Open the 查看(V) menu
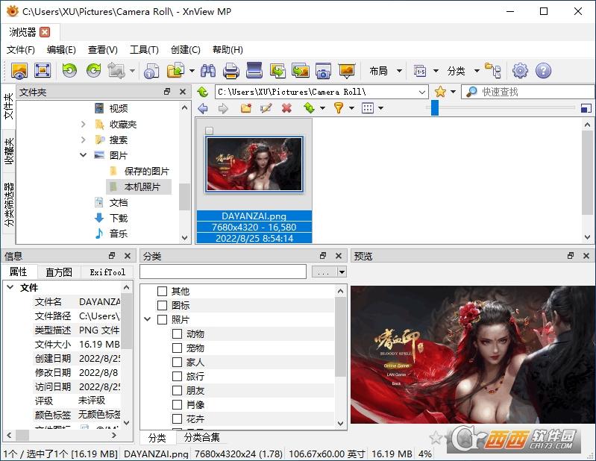 click(103, 50)
